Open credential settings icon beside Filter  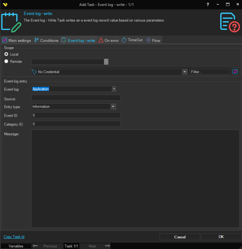click(235, 72)
